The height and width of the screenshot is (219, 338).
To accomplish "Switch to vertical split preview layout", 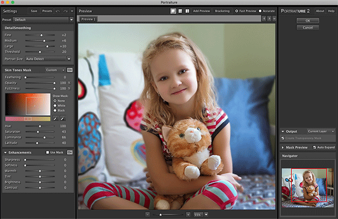I will tap(188, 11).
